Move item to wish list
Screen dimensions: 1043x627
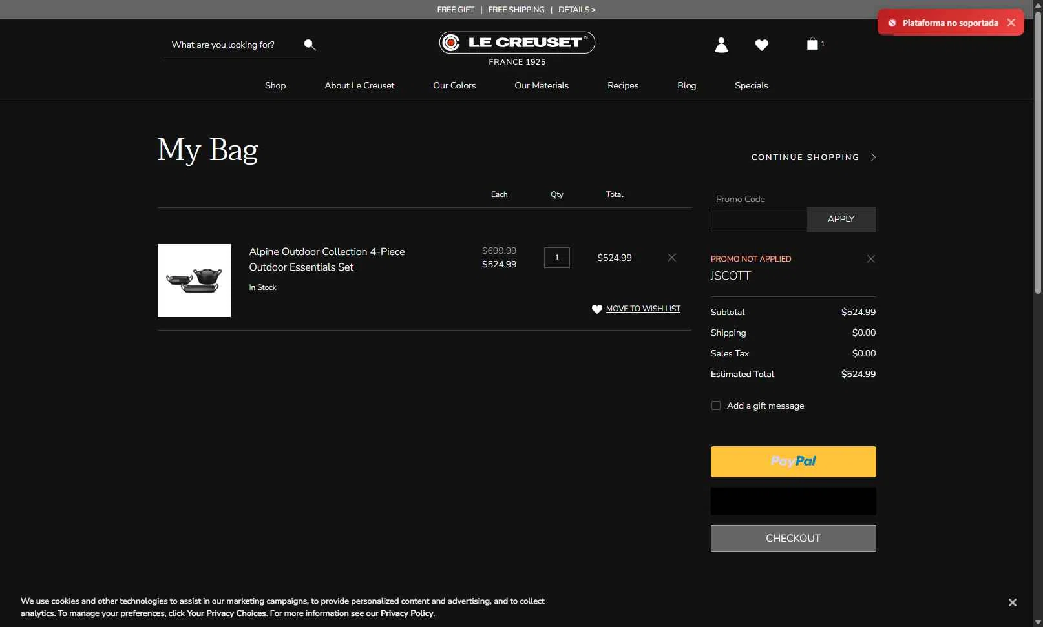643,309
